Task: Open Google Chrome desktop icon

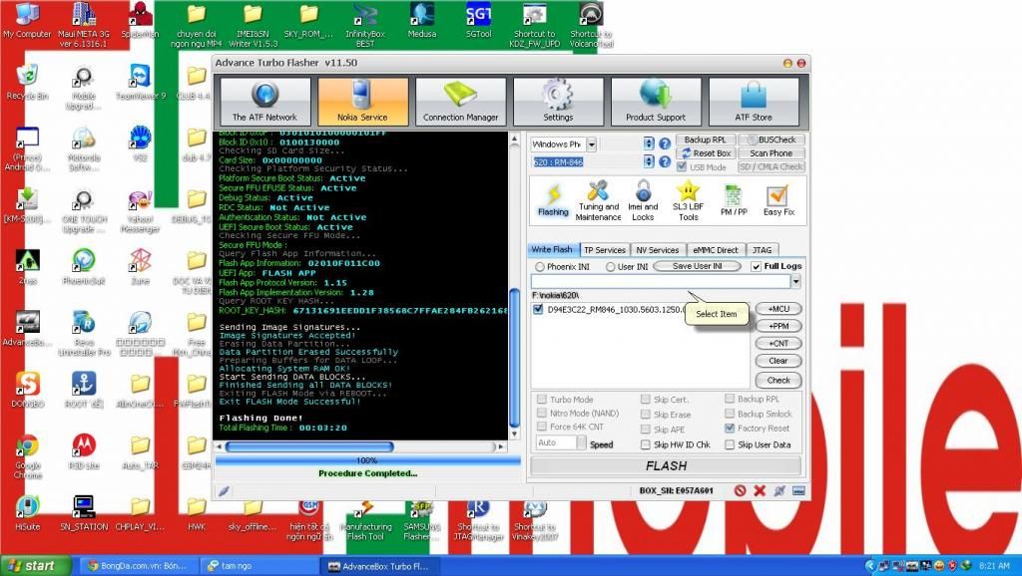Action: (27, 456)
